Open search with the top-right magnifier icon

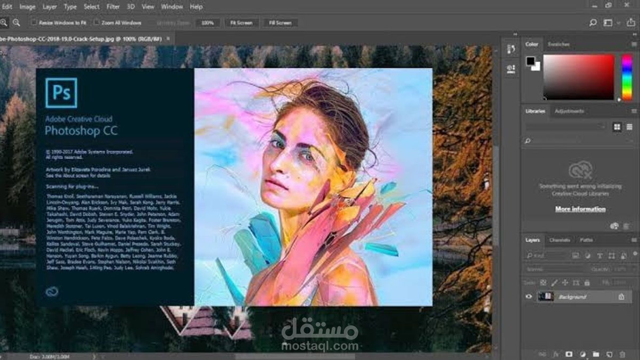593,23
